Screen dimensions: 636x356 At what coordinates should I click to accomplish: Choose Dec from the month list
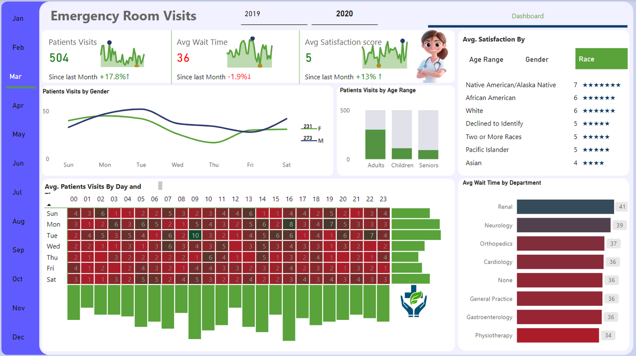tap(18, 337)
